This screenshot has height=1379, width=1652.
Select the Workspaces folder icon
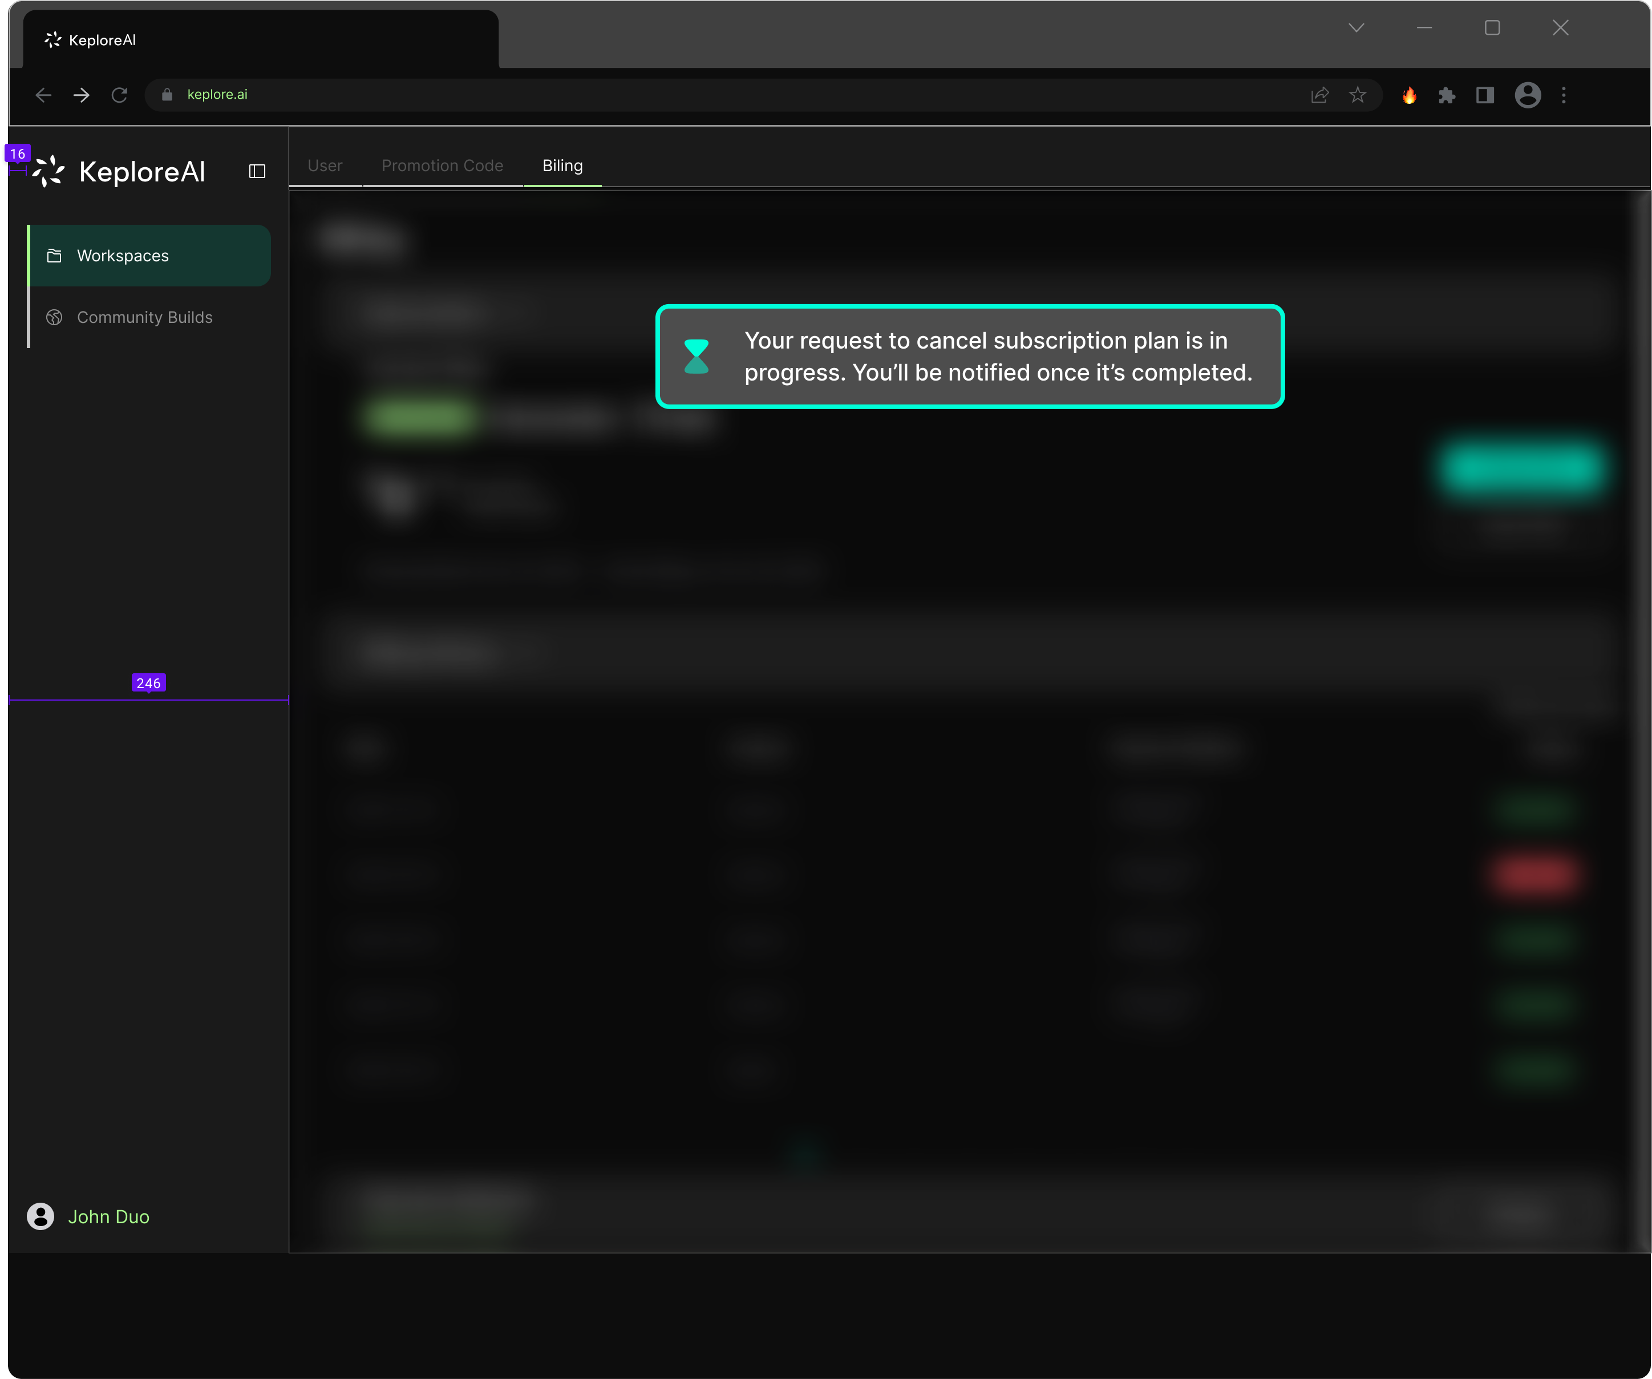coord(54,255)
